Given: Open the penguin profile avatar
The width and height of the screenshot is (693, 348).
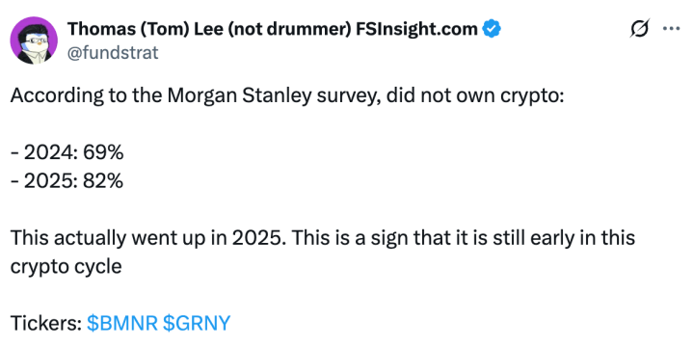Looking at the screenshot, I should point(34,40).
